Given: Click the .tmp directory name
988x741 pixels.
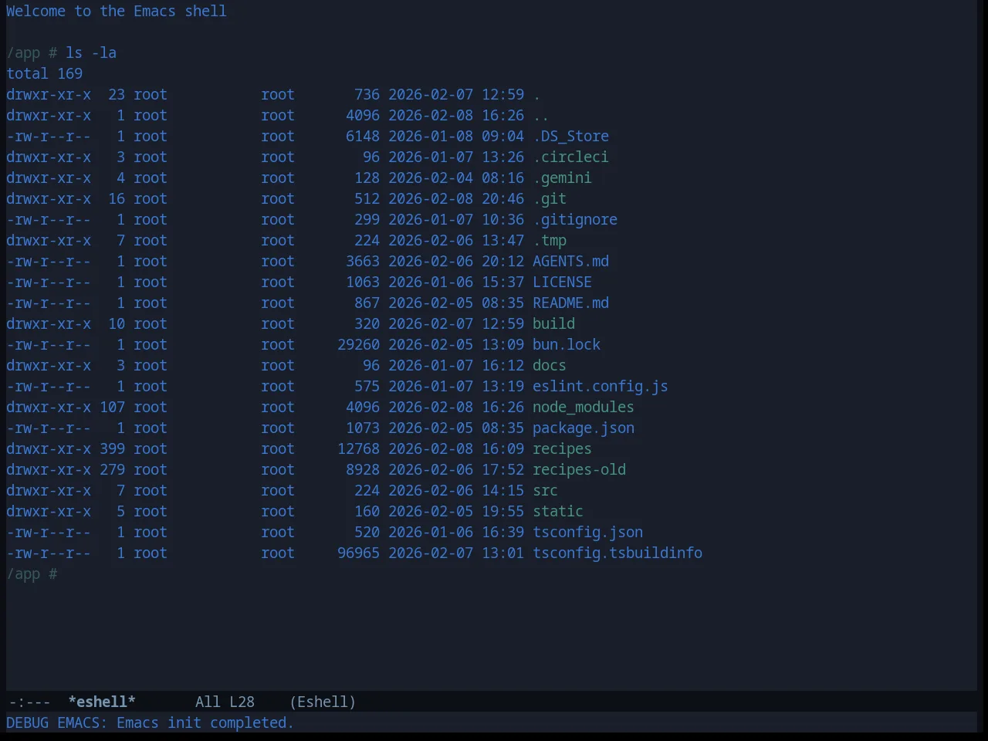Looking at the screenshot, I should 550,240.
